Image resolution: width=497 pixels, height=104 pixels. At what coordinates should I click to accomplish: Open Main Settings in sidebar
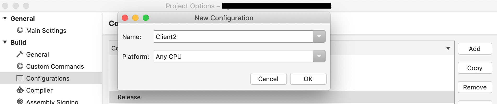(x=46, y=31)
